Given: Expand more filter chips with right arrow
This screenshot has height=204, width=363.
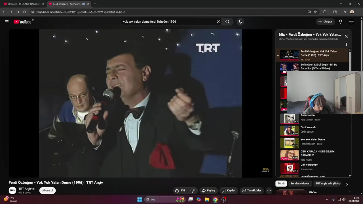Looking at the screenshot, I should 347,184.
